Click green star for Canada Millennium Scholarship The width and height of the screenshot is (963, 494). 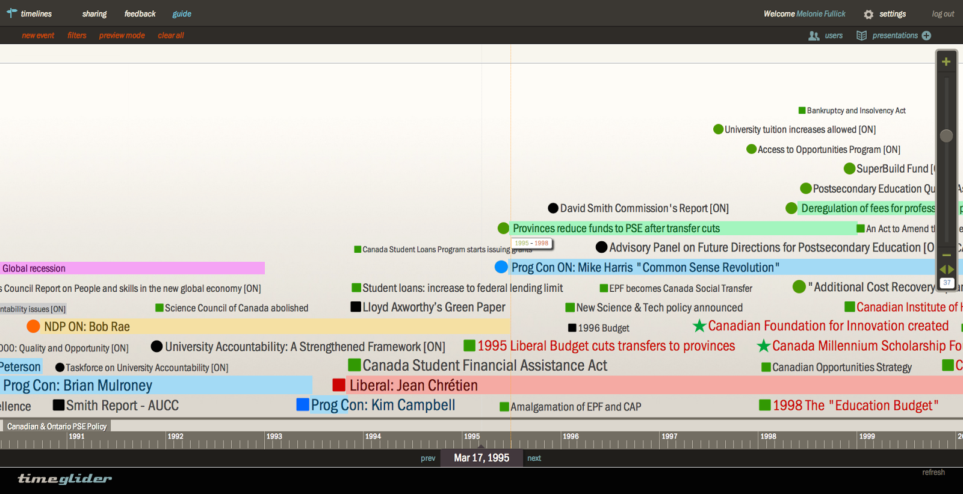click(x=764, y=345)
